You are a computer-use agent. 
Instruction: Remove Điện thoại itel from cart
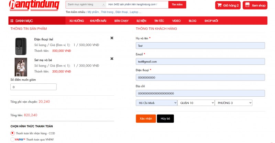click(x=112, y=38)
